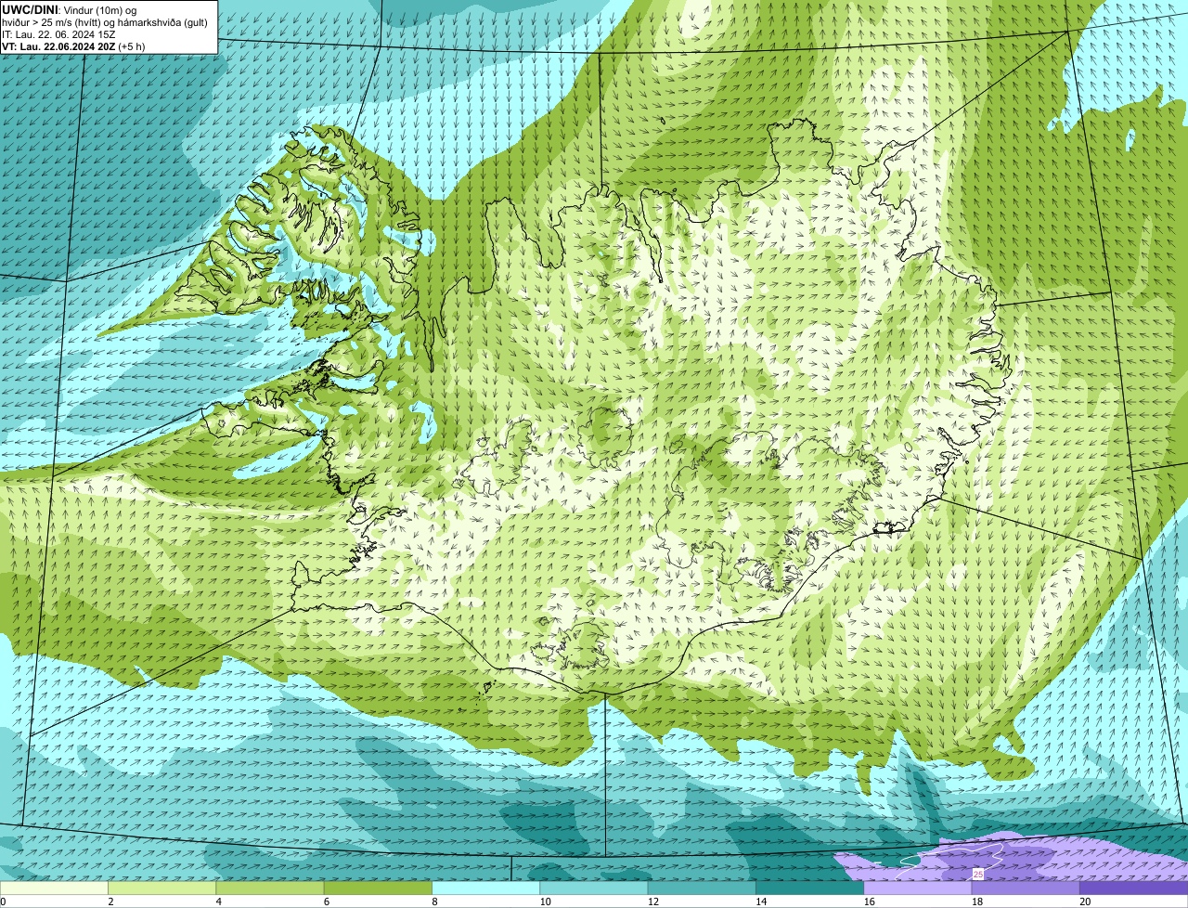Click the teal 12–14 m/s legend swatch
Image resolution: width=1188 pixels, height=908 pixels.
click(703, 888)
